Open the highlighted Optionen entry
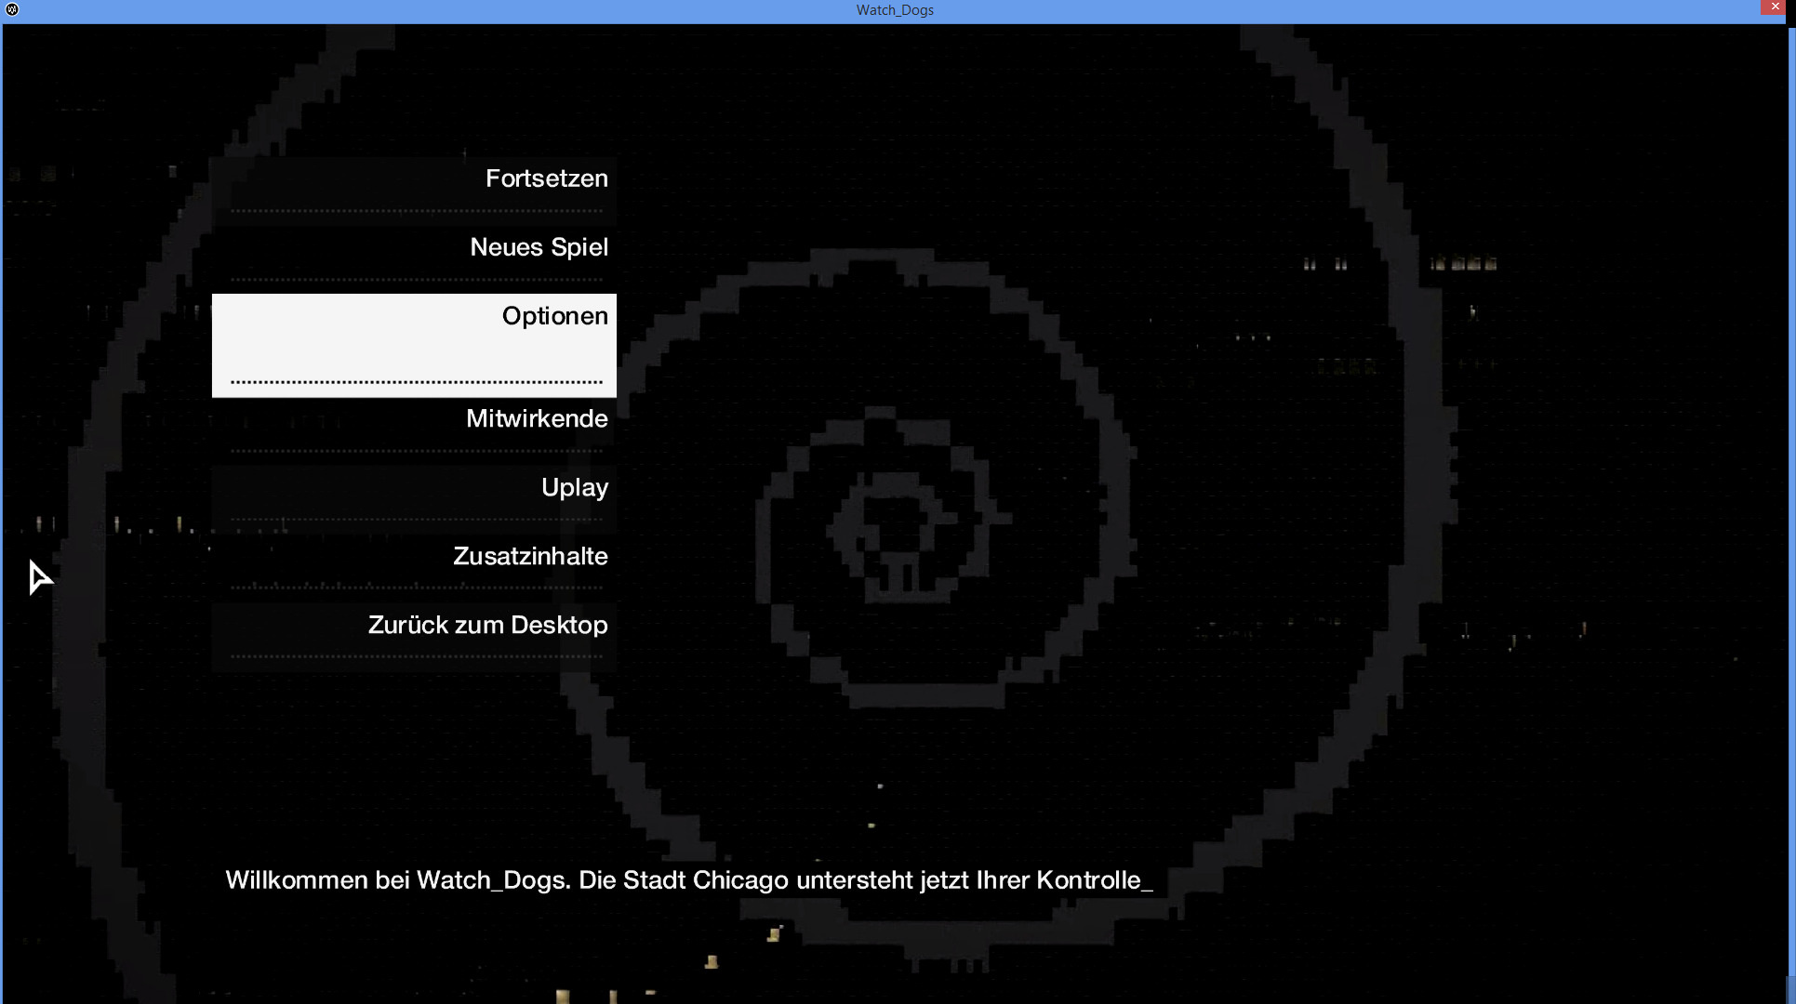1796x1004 pixels. pyautogui.click(x=554, y=316)
